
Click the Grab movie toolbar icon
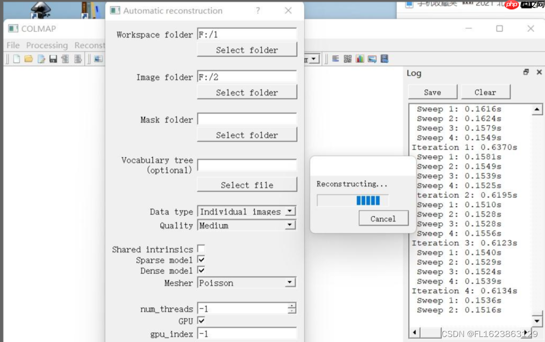(x=385, y=58)
